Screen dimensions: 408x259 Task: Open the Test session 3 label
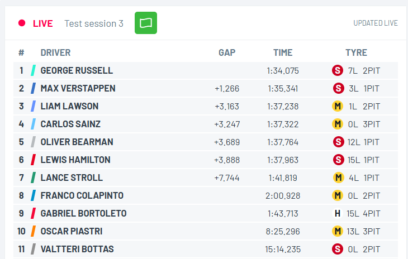[94, 23]
